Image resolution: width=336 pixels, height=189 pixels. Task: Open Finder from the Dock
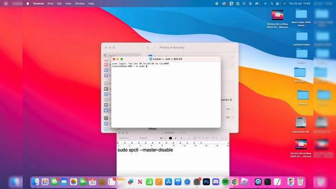(x=36, y=182)
